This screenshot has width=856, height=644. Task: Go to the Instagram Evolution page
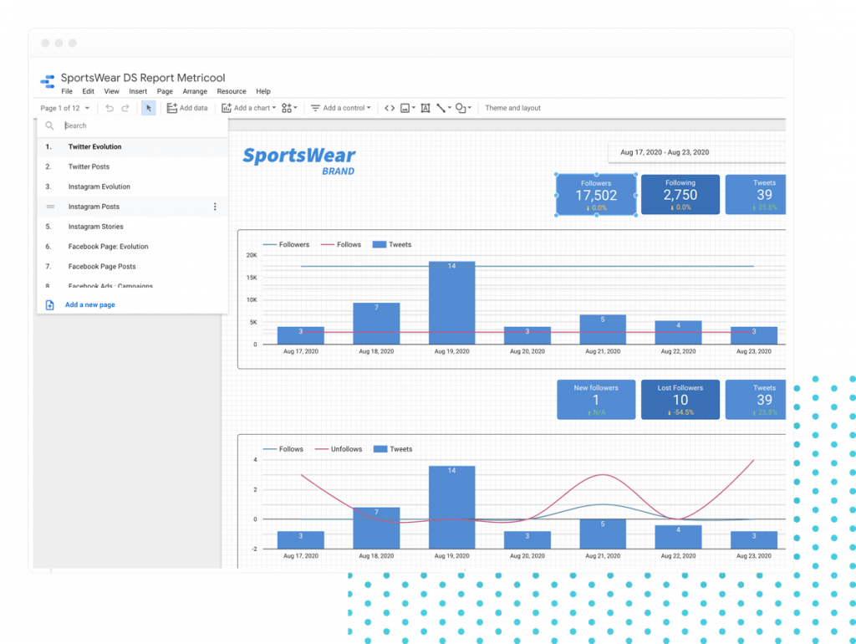[x=133, y=187]
